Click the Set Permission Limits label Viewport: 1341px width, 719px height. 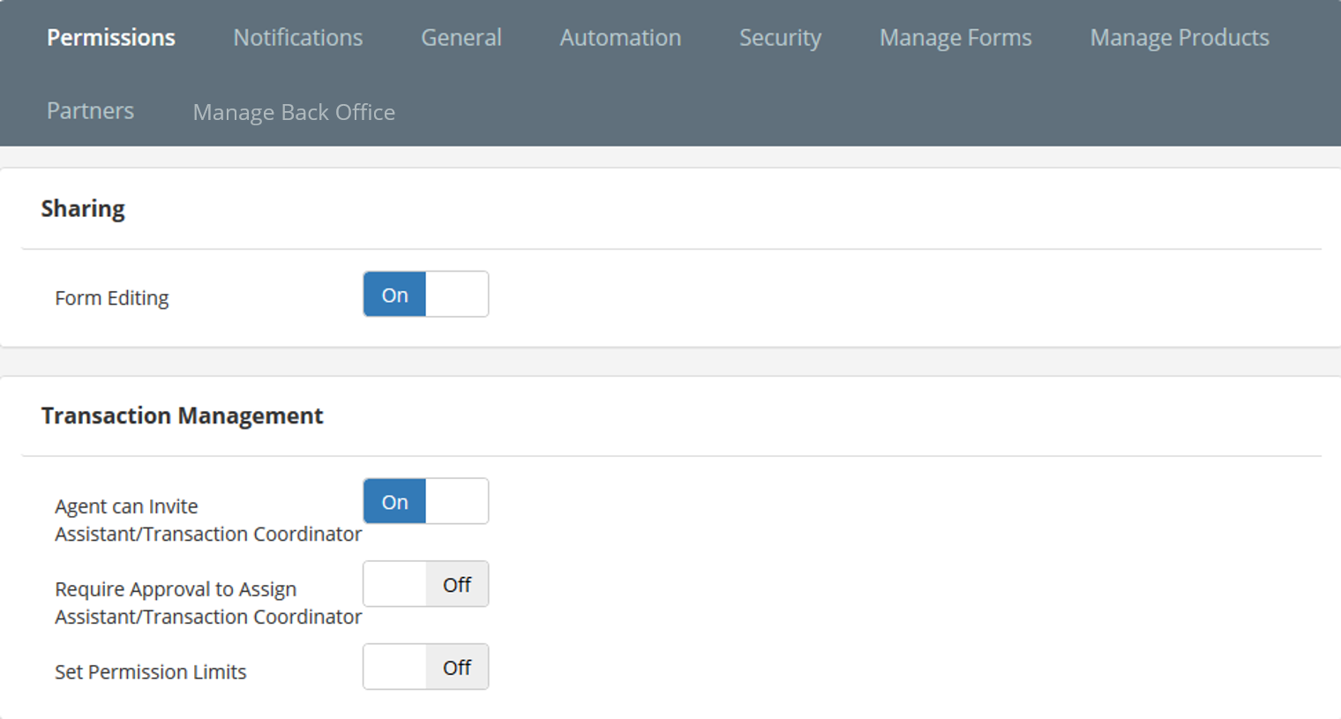click(x=151, y=671)
